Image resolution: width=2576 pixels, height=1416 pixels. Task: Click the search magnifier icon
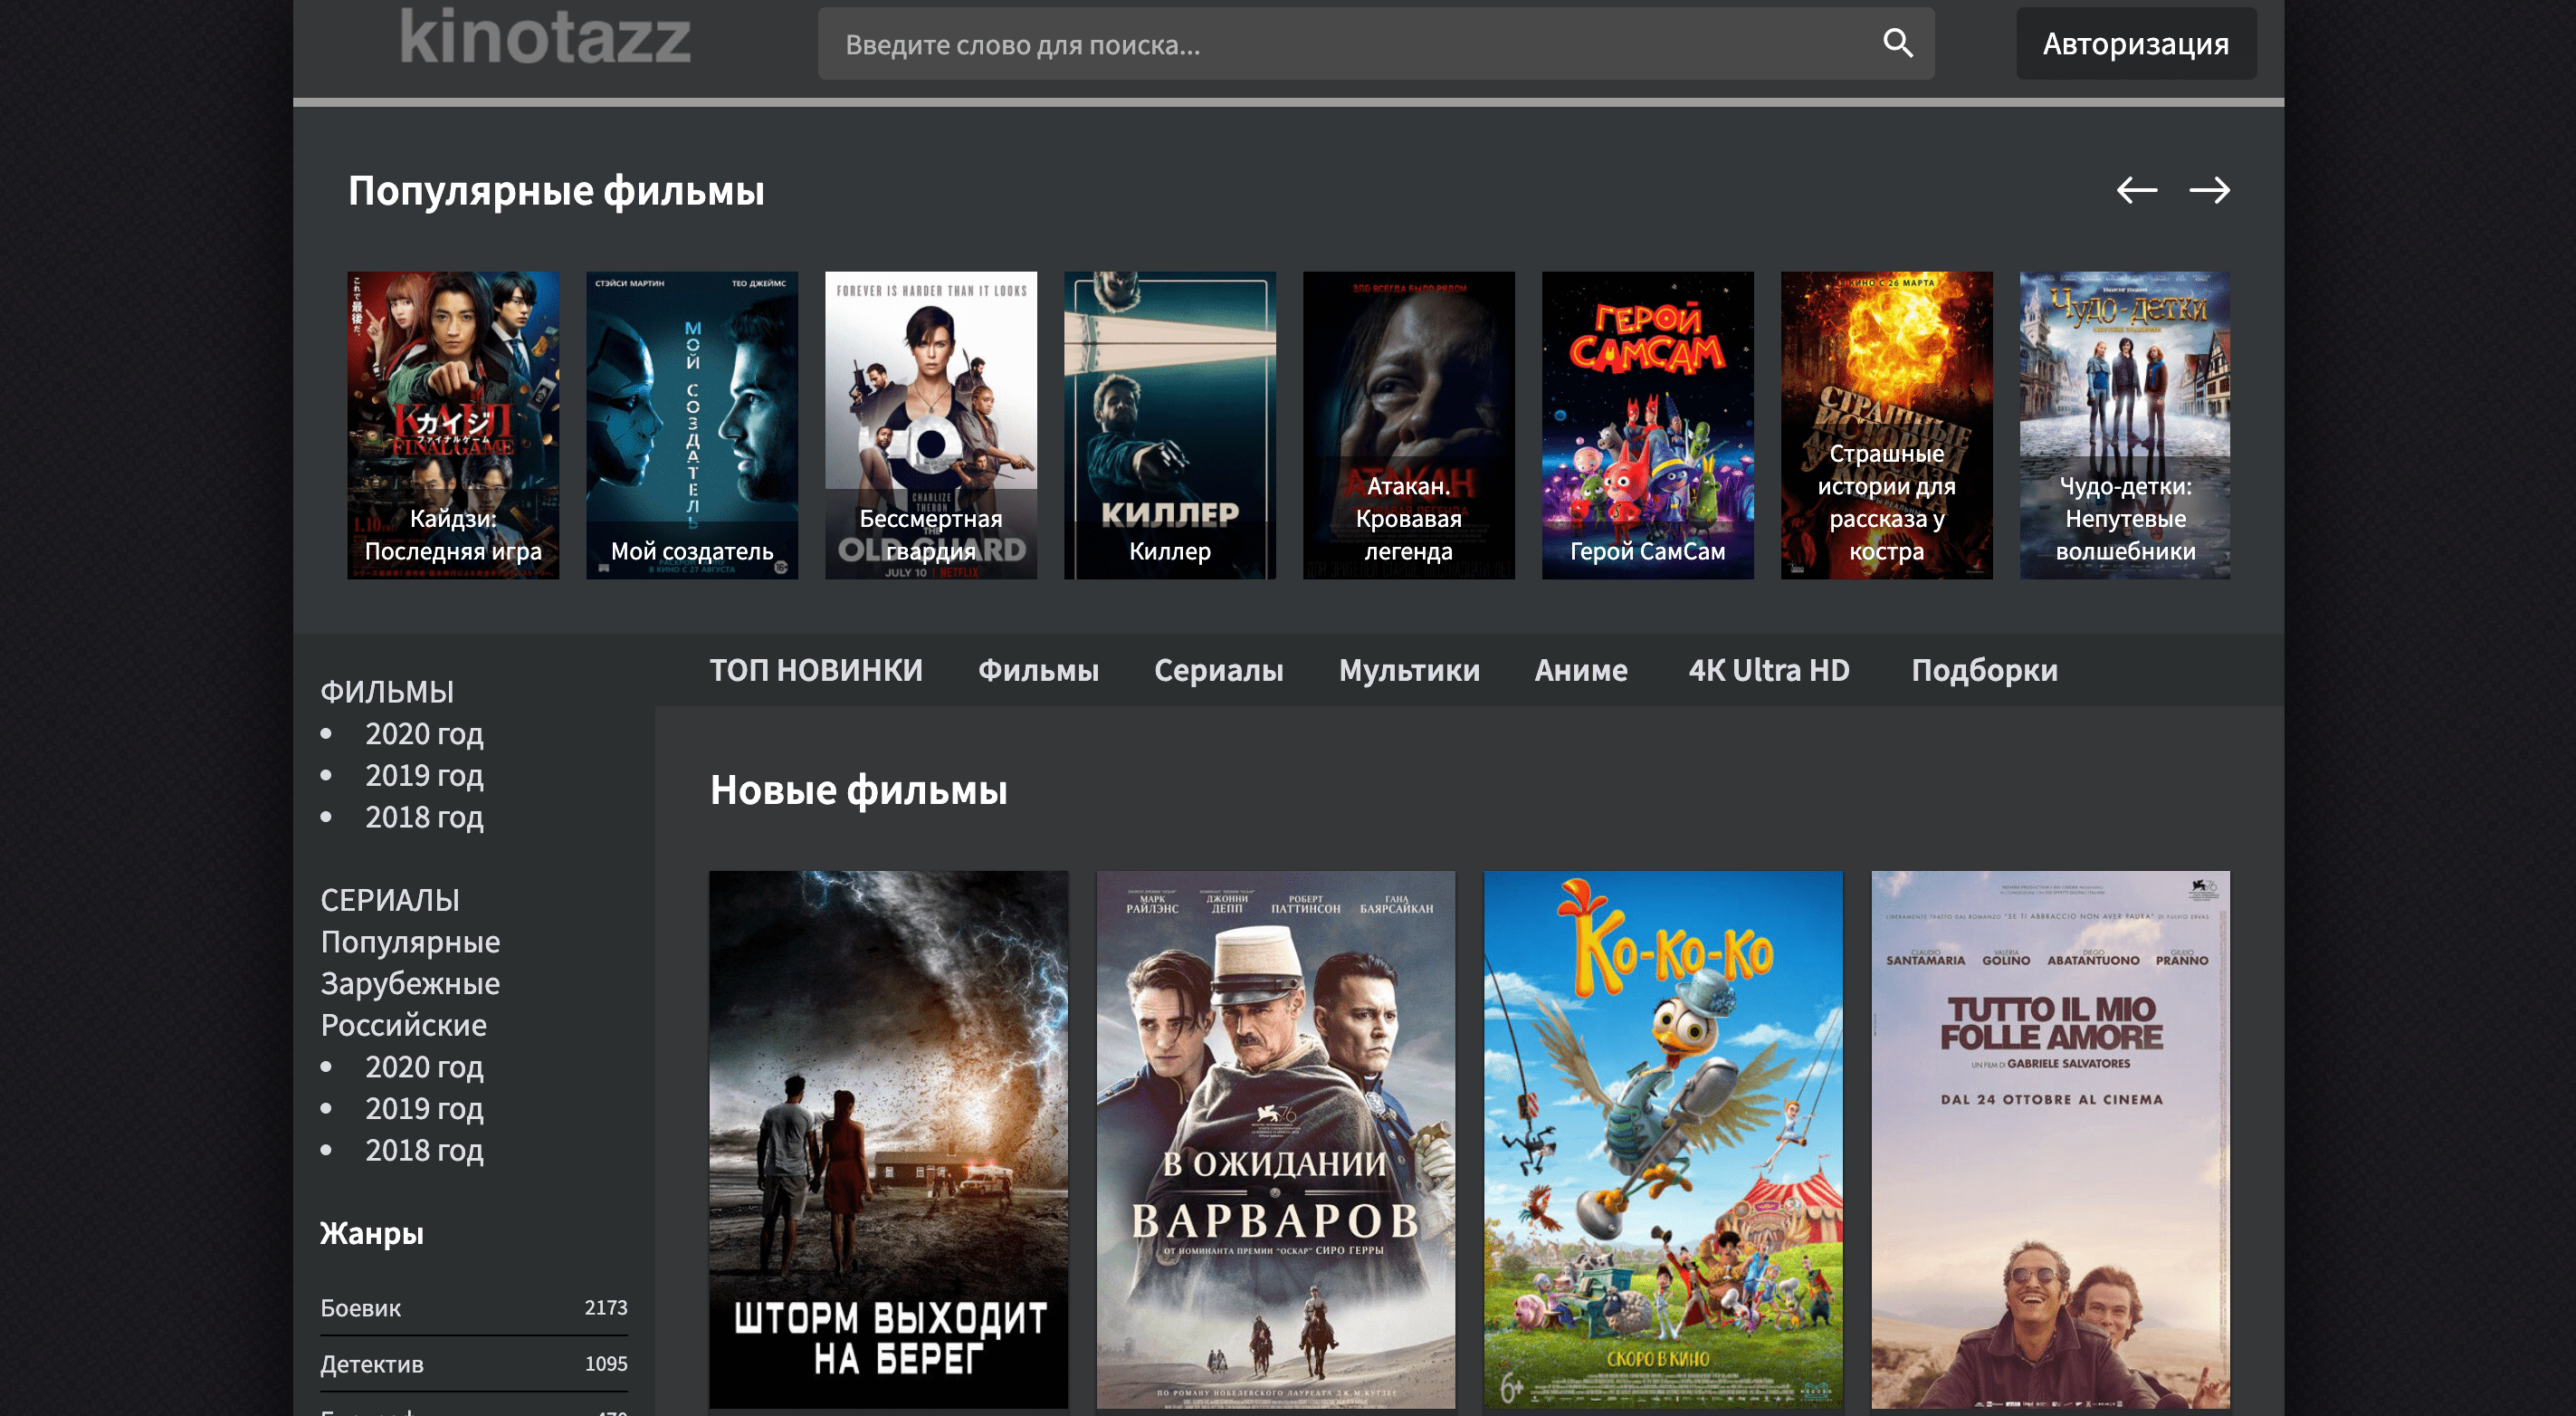click(x=1897, y=43)
